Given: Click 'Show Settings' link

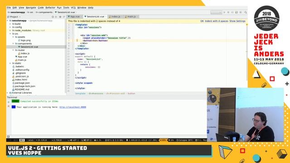Looking at the screenshot, I should click(x=237, y=21).
